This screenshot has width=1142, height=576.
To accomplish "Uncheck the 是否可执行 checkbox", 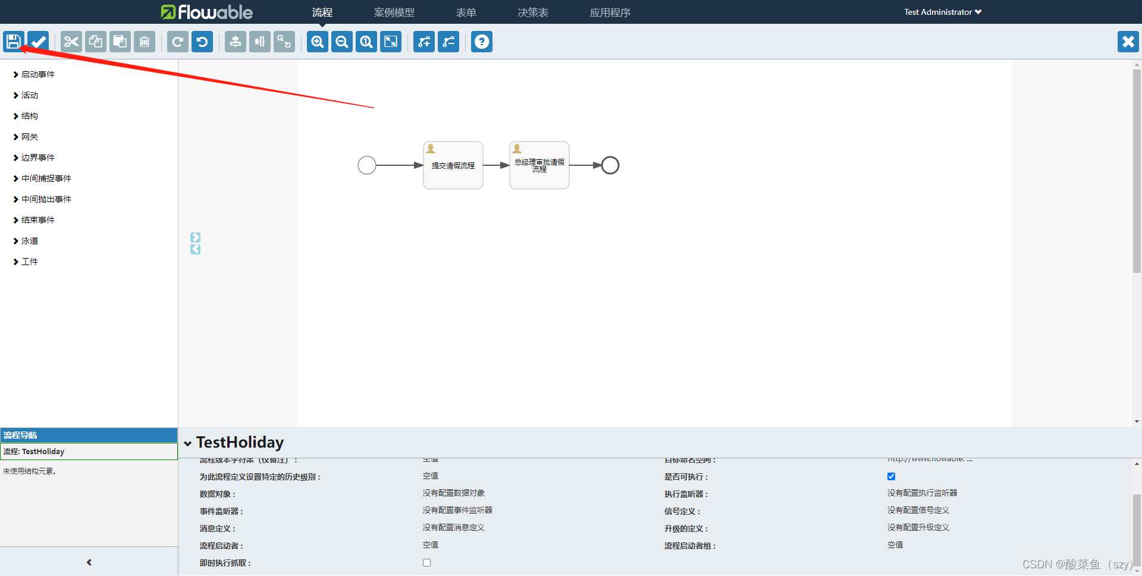I will tap(891, 476).
